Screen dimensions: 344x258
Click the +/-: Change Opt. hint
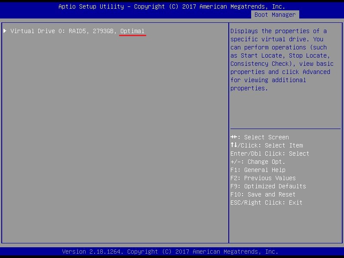pos(258,162)
